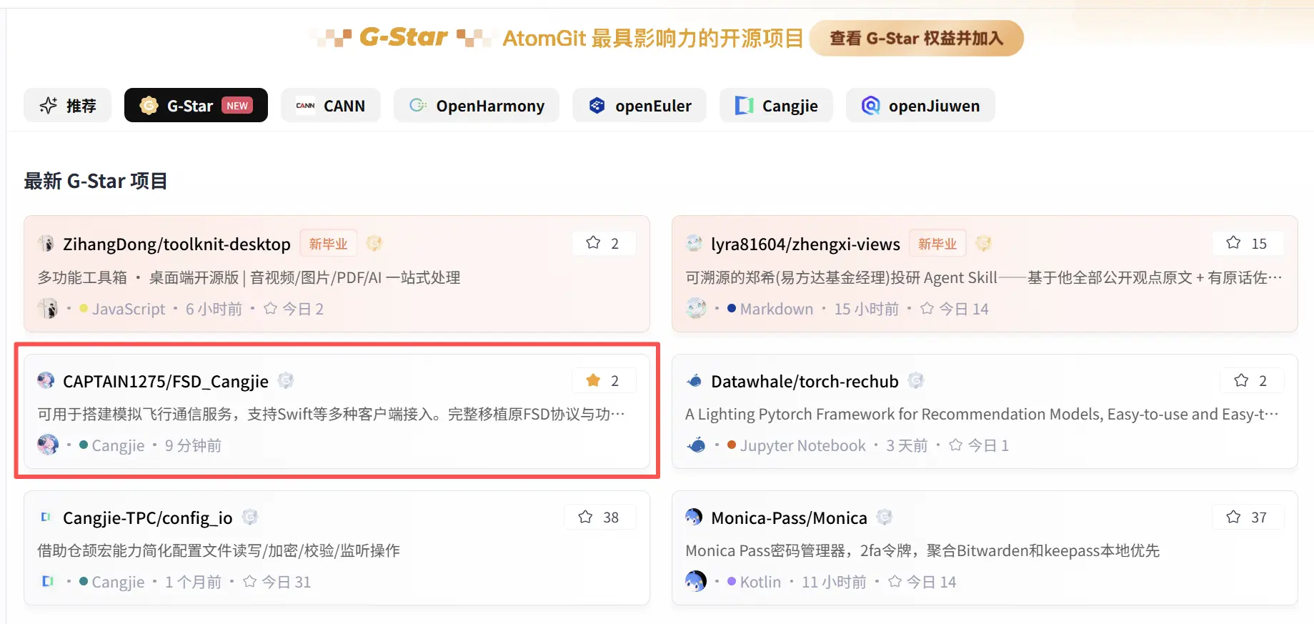The height and width of the screenshot is (624, 1314).
Task: Star the ZihangDong/toolknit-desktop repository
Action: (603, 244)
